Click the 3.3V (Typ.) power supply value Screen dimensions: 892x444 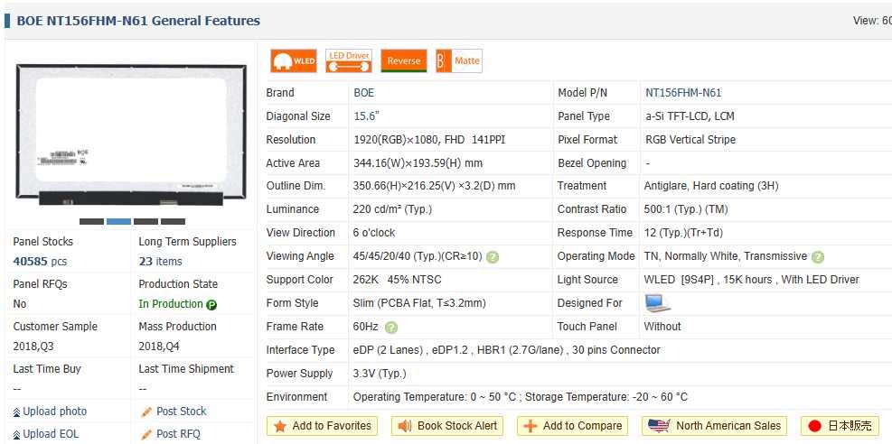(380, 374)
